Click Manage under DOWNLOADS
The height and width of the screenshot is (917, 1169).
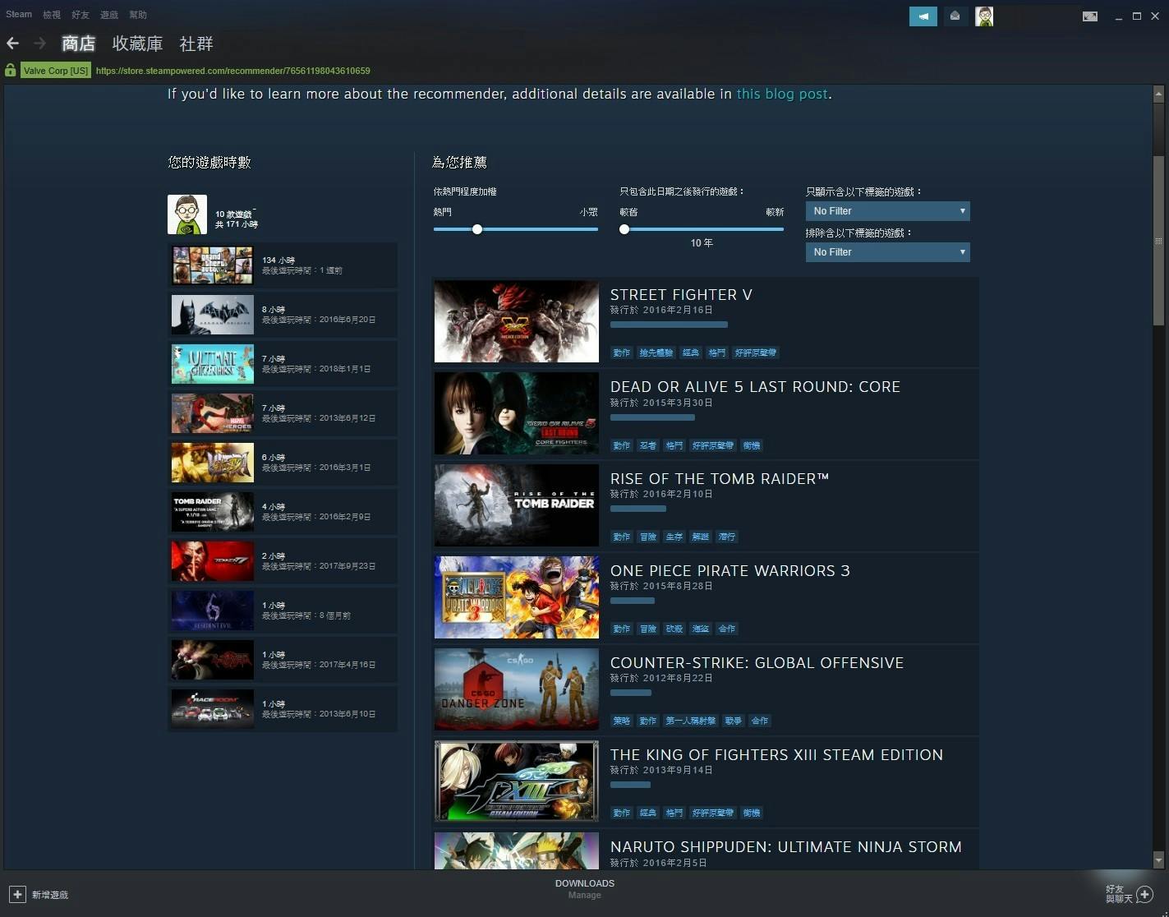(584, 895)
